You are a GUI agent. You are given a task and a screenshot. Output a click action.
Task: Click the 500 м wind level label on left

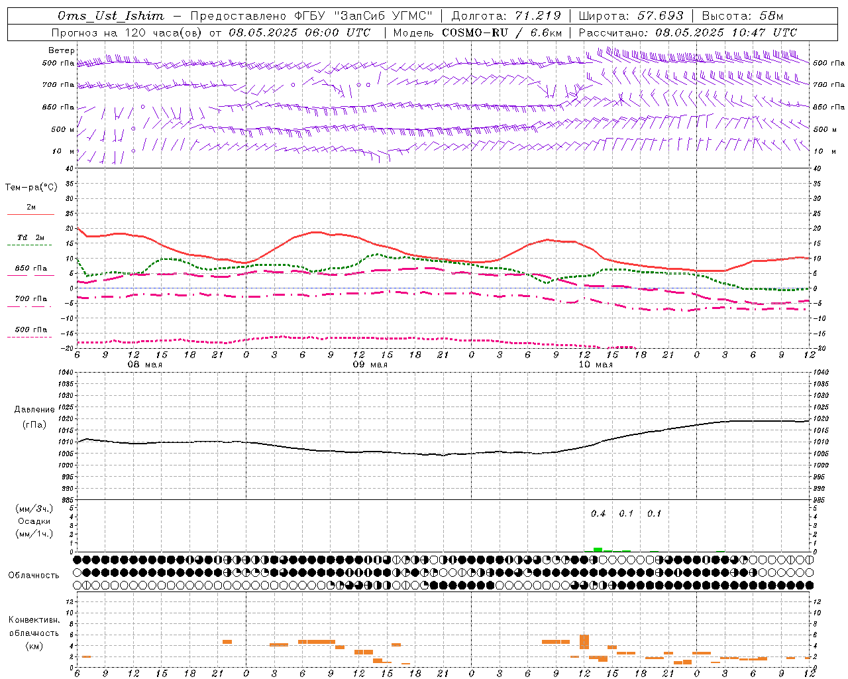tap(64, 129)
